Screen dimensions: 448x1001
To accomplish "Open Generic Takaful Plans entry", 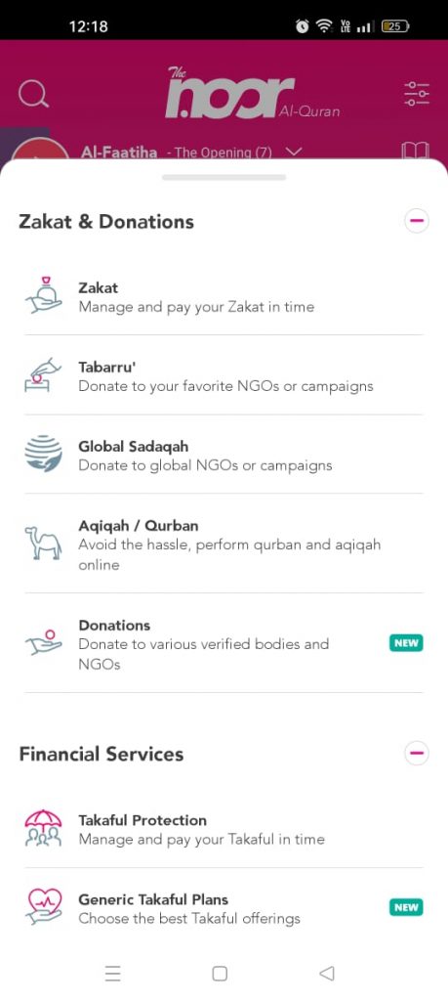I will pos(224,908).
